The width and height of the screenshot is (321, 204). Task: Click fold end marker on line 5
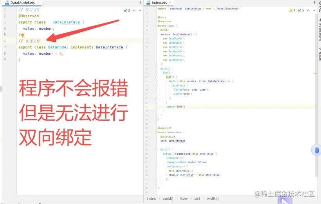coord(17,34)
